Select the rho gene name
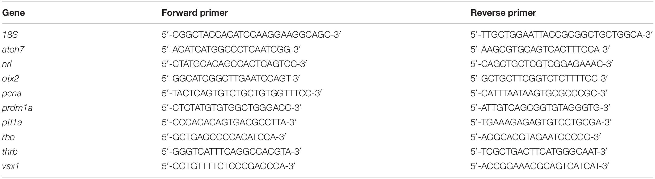Viewport: 655px width, 179px height. [x=8, y=137]
